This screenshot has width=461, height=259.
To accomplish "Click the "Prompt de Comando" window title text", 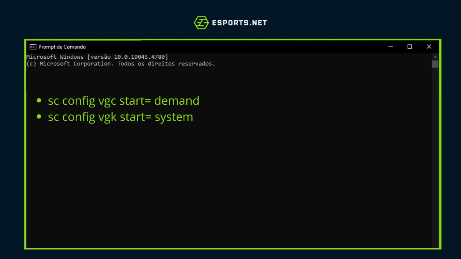I will (x=62, y=47).
